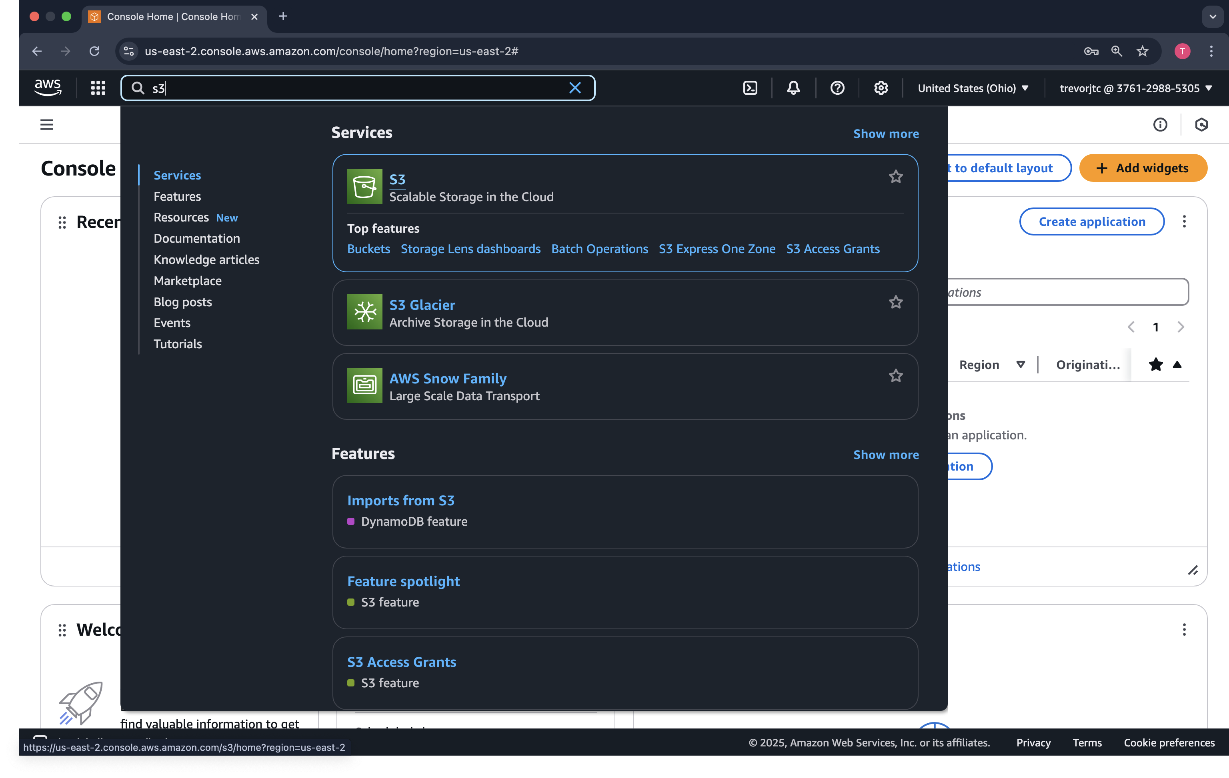Image resolution: width=1229 pixels, height=778 pixels.
Task: Select Knowledge articles in search sidebar
Action: (x=206, y=259)
